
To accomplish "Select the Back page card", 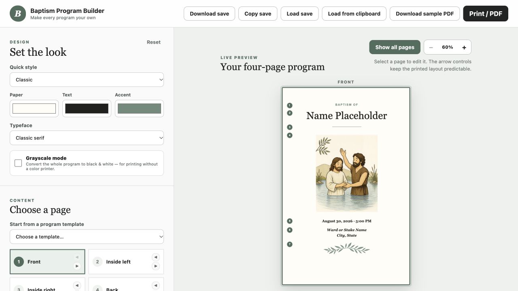I will pyautogui.click(x=126, y=285).
